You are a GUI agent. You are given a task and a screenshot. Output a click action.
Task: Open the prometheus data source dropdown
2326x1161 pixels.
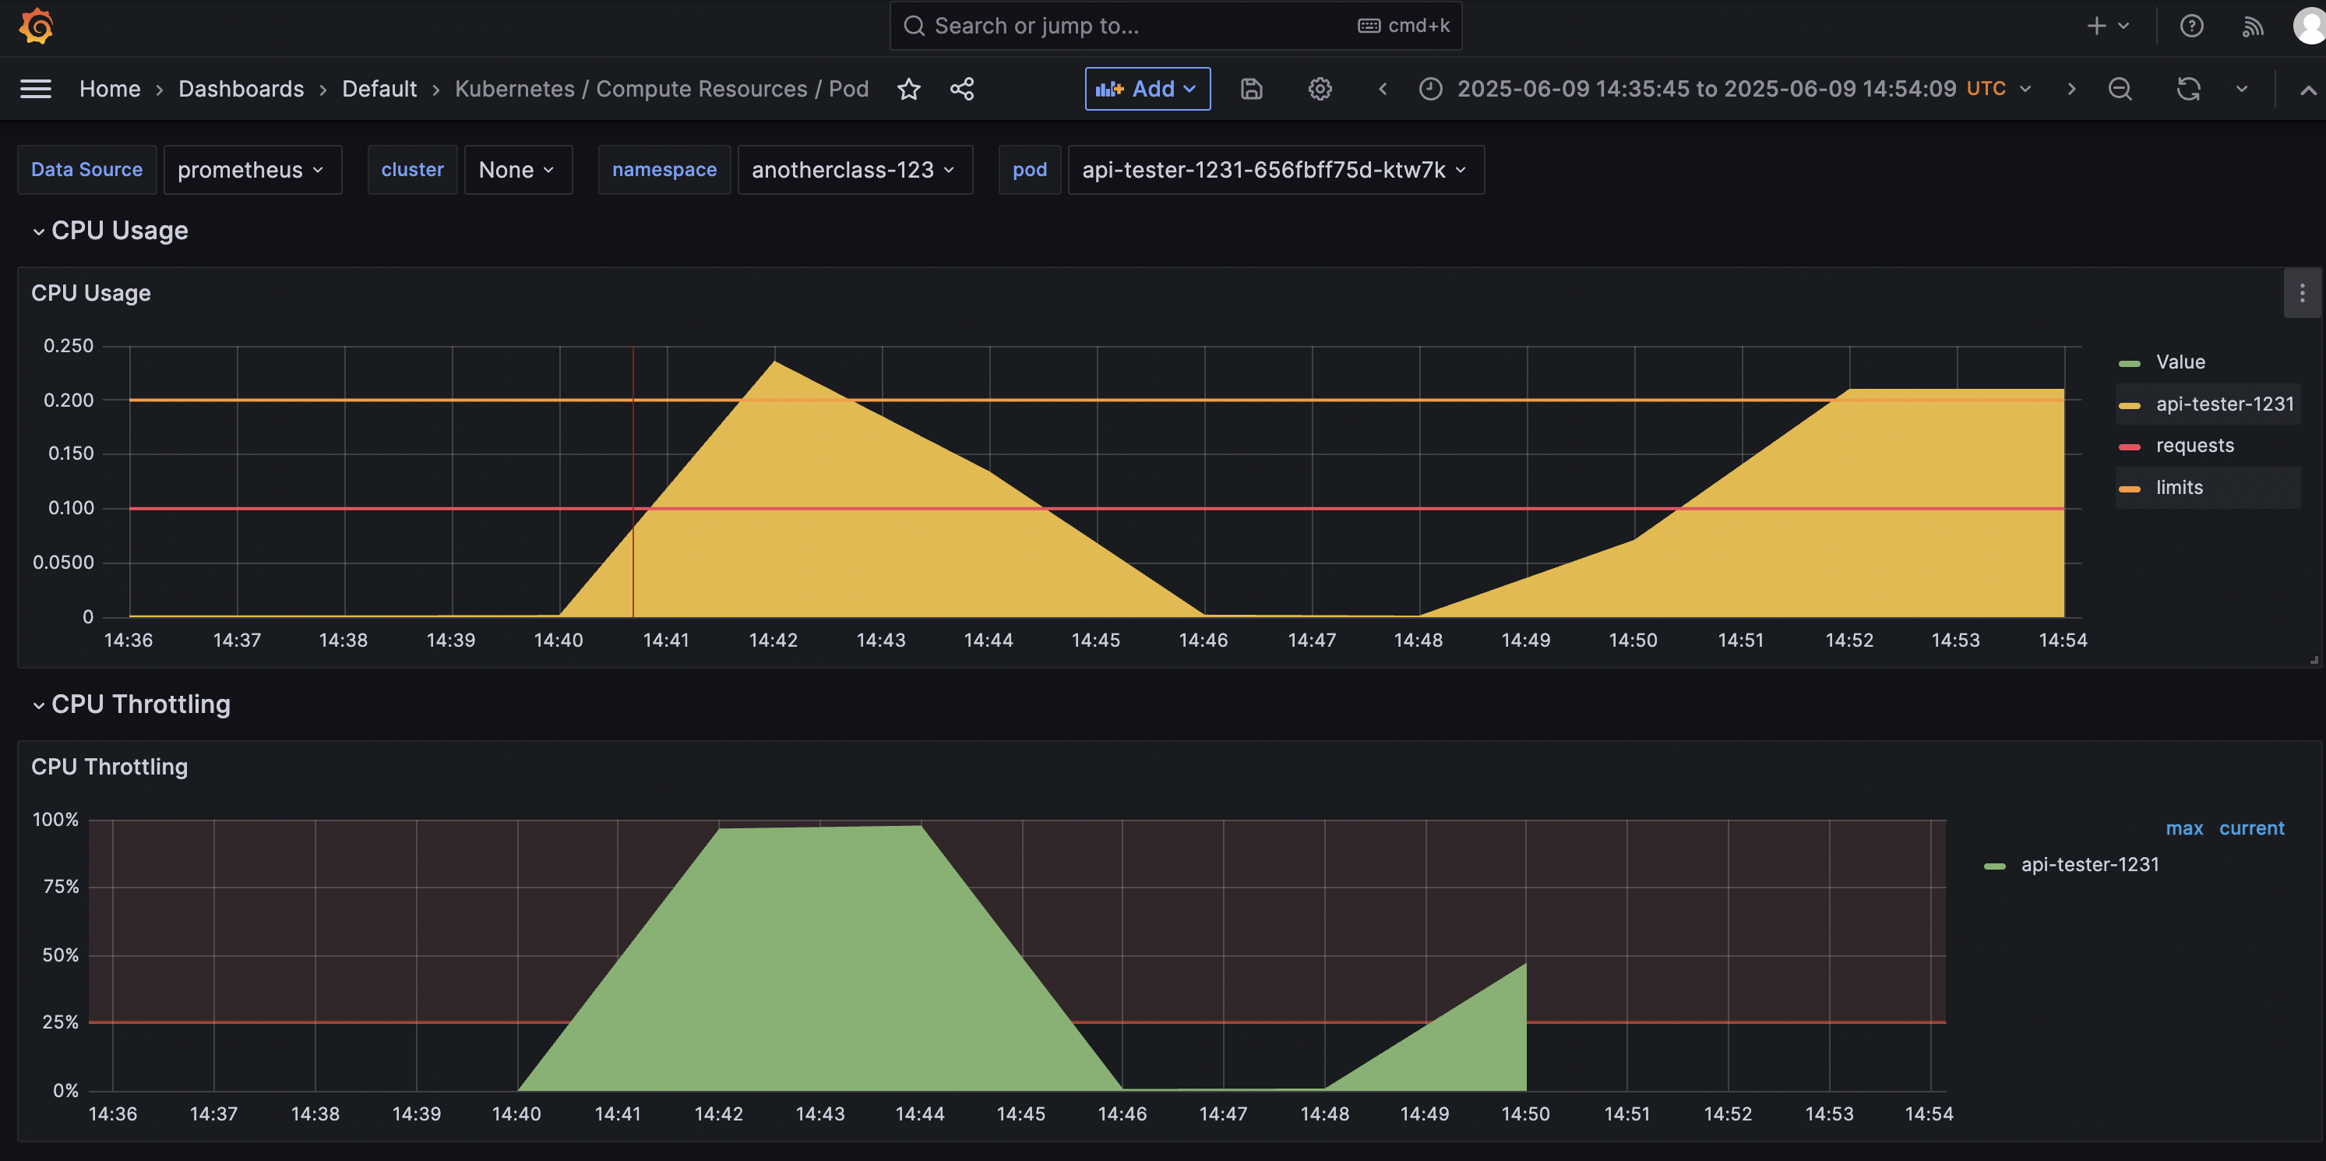pos(251,170)
